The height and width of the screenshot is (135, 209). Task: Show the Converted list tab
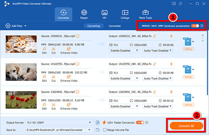point(115,26)
